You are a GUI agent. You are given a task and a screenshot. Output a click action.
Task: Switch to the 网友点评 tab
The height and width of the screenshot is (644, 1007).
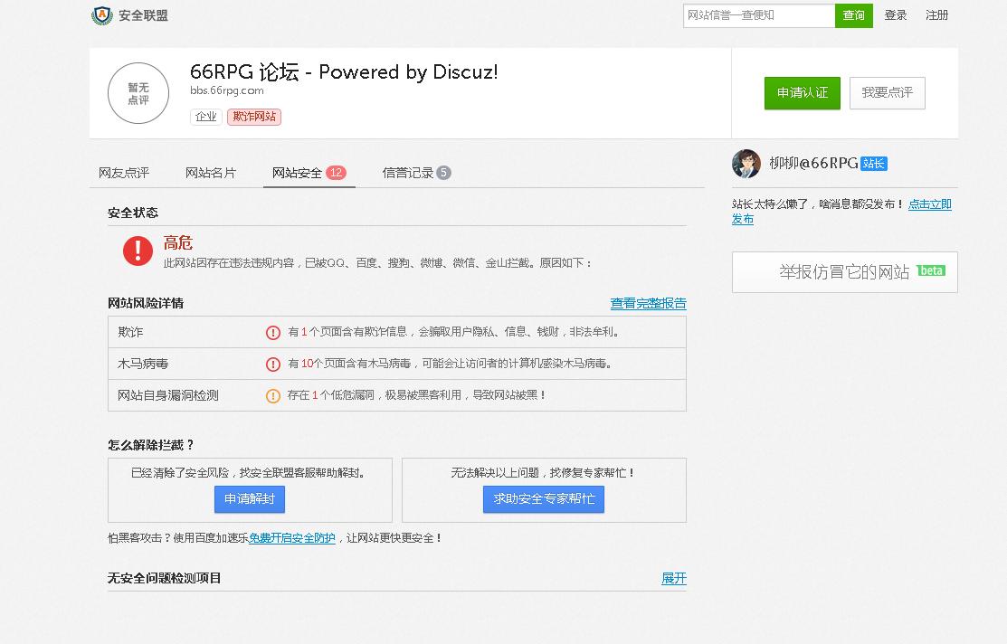124,173
